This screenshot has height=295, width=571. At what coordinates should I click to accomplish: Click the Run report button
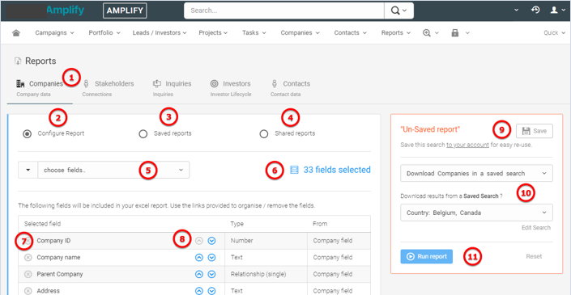click(427, 256)
